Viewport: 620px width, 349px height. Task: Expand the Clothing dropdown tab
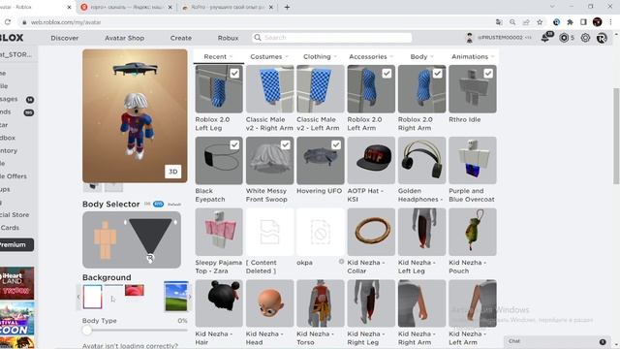tap(320, 56)
